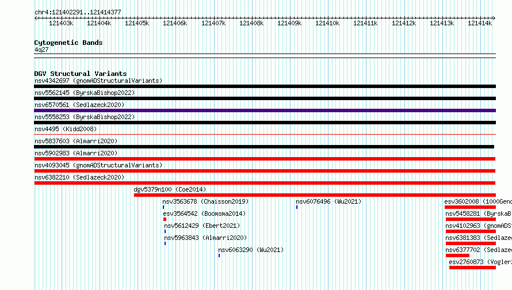This screenshot has height=290, width=512.
Task: Click the 4q27 cytogenetic band label
Action: pyautogui.click(x=41, y=49)
